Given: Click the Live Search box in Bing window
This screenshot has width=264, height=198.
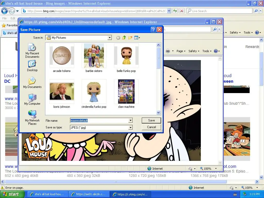Looking at the screenshot, I should (220, 11).
